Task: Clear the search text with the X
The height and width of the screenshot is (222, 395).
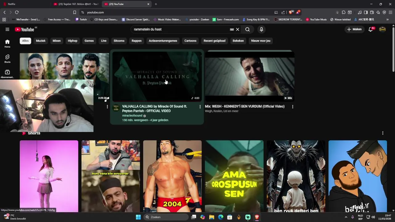Action: [x=238, y=29]
